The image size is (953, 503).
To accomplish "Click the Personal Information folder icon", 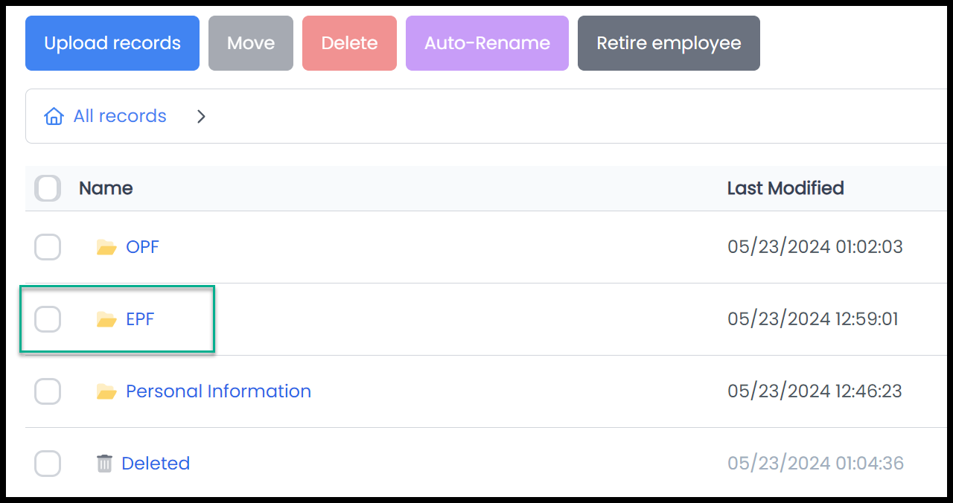I will [106, 391].
